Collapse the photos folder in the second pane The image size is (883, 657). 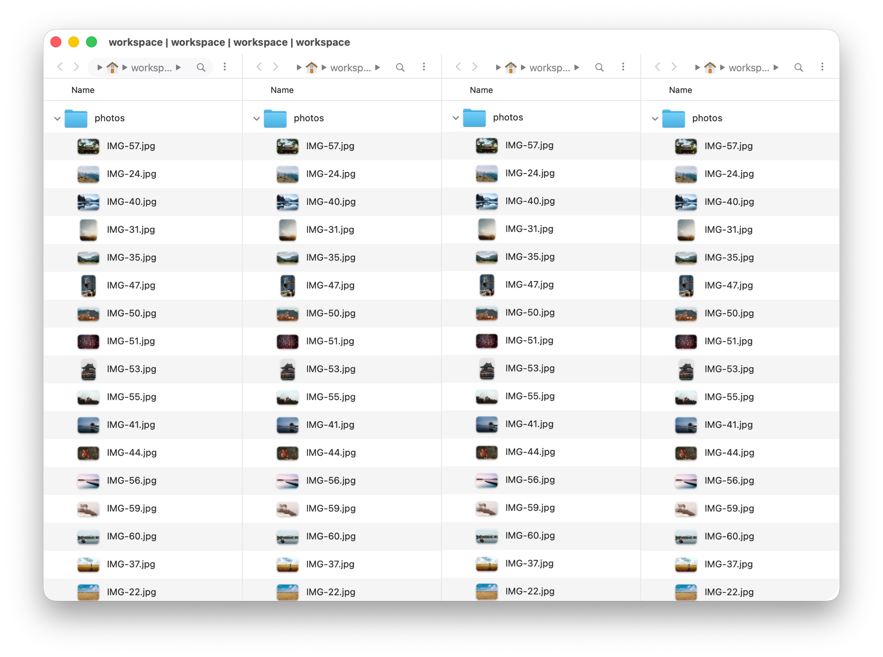pyautogui.click(x=256, y=118)
